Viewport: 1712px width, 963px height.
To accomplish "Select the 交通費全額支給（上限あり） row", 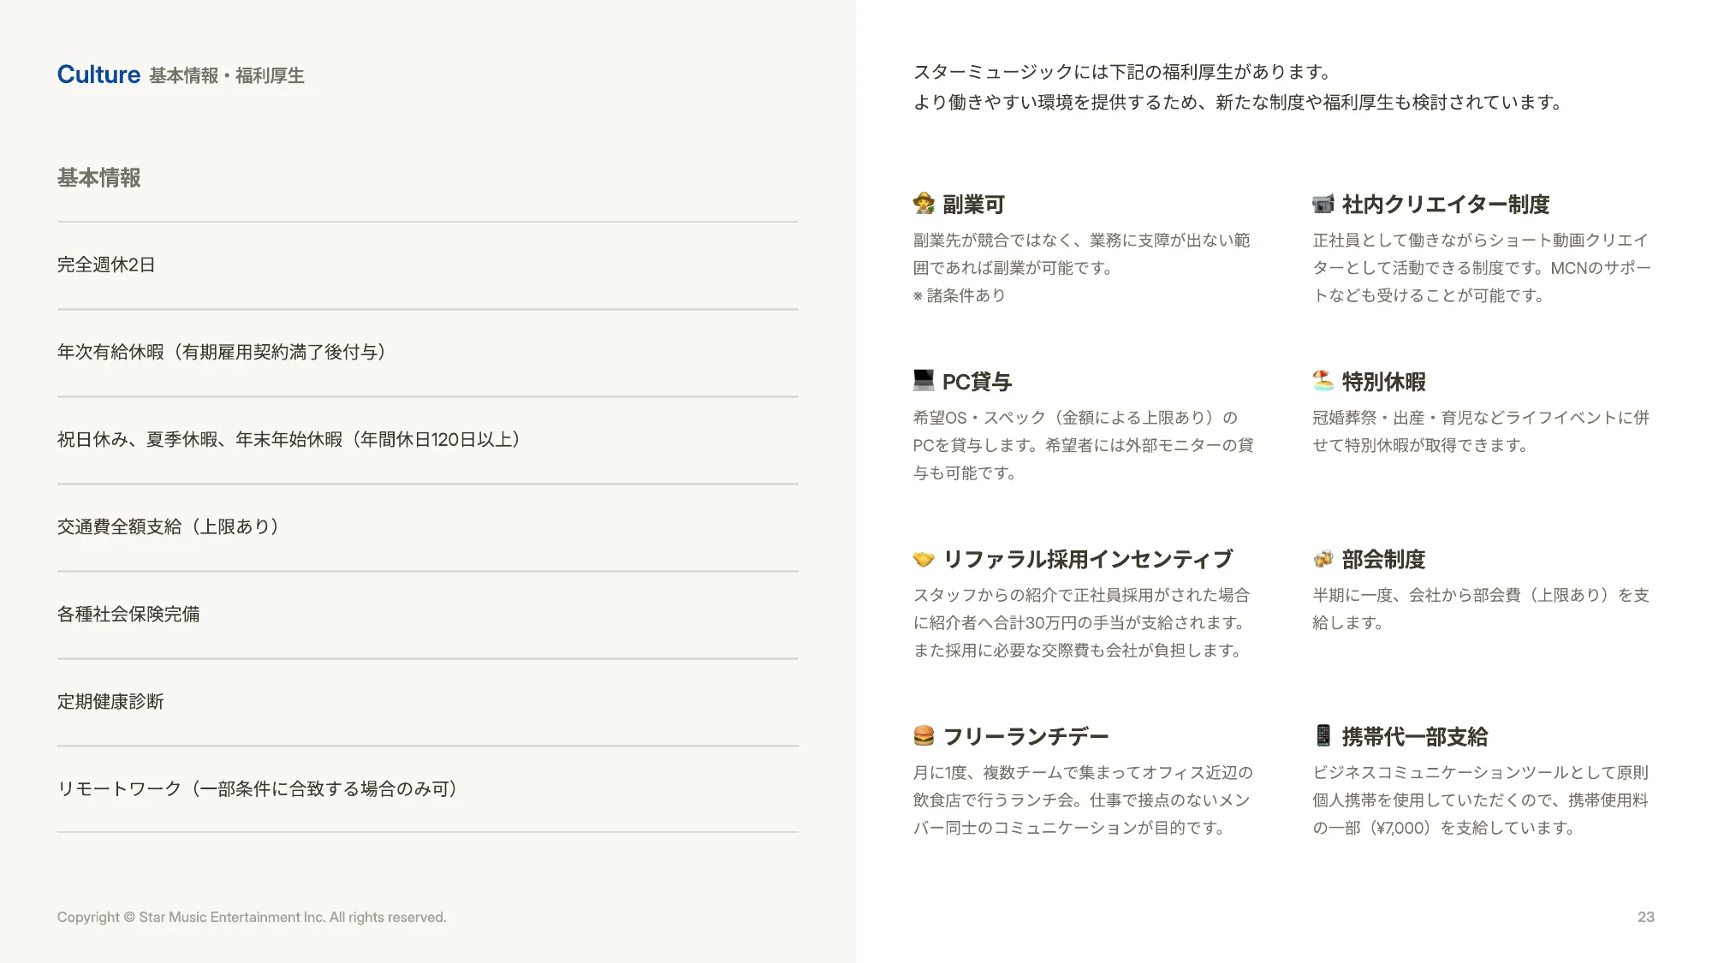I will 428,527.
